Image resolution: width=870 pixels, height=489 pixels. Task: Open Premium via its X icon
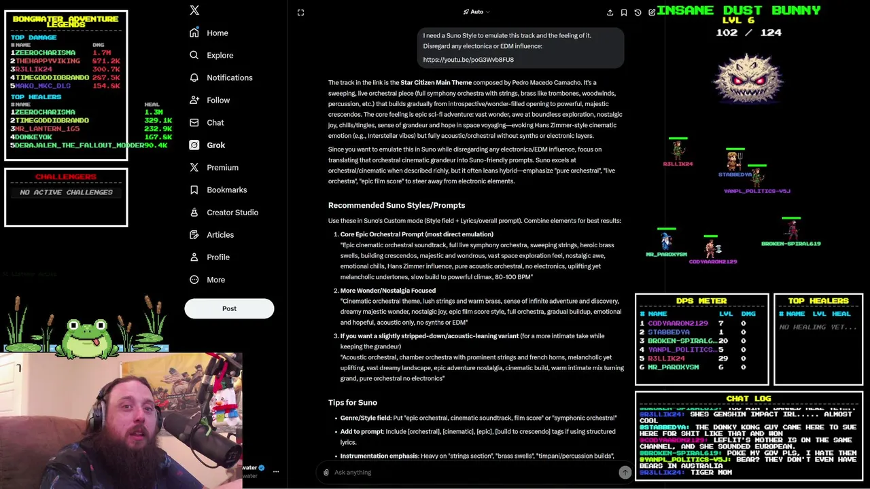[194, 167]
